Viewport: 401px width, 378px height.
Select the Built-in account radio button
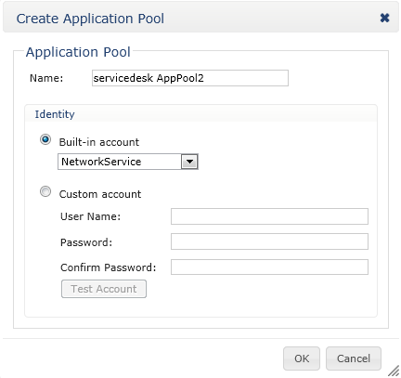click(45, 139)
